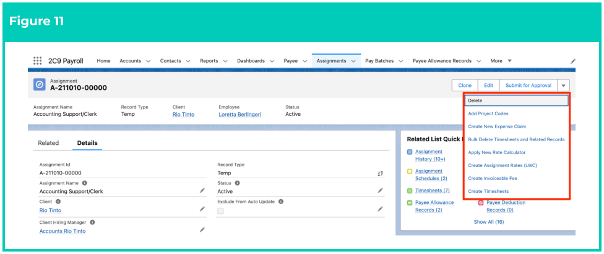Edit Client field pencil icon

click(x=202, y=209)
